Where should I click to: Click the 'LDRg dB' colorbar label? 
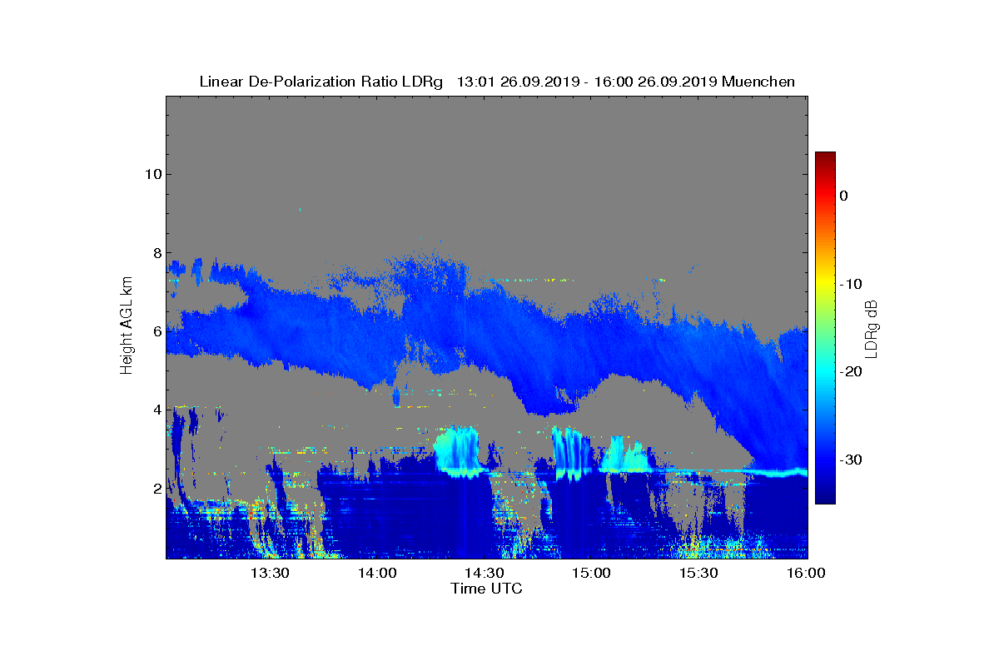tap(872, 329)
